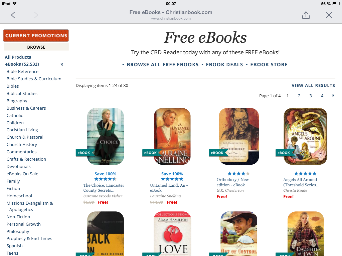The height and width of the screenshot is (256, 342).
Task: Tap the eBook badge on The Choice cover
Action: click(83, 153)
